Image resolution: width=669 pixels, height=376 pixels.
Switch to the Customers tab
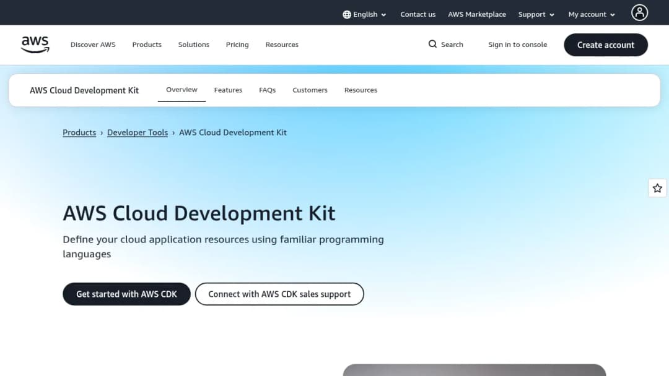pos(310,90)
